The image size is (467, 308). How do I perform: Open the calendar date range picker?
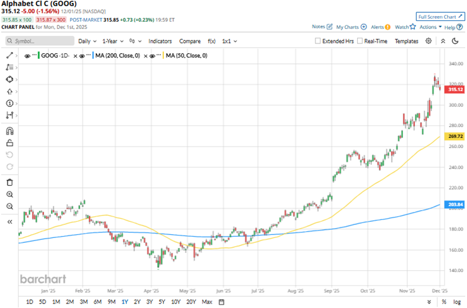click(221, 302)
